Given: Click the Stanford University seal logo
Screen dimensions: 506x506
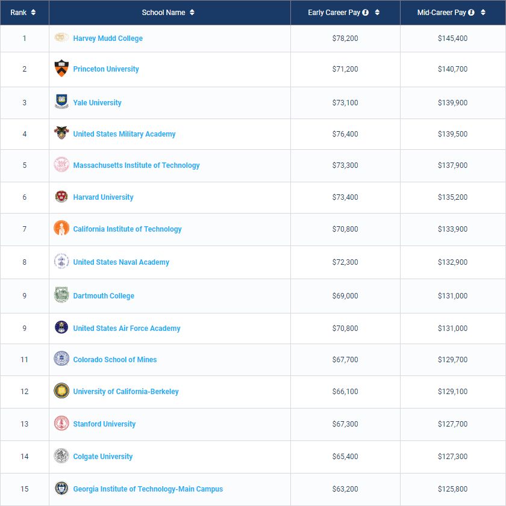Looking at the screenshot, I should (61, 423).
